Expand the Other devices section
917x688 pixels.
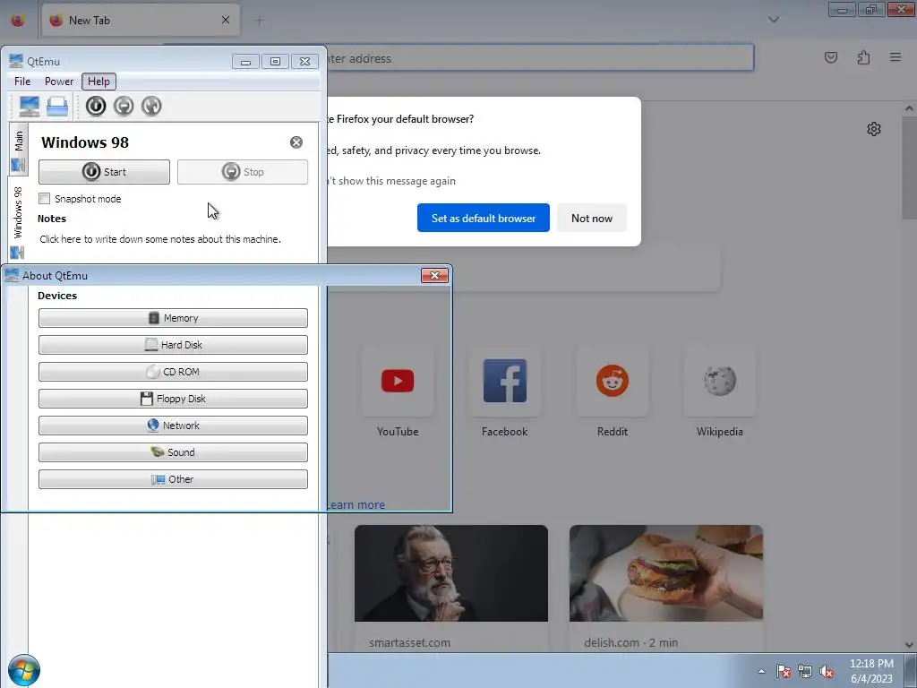[173, 480]
